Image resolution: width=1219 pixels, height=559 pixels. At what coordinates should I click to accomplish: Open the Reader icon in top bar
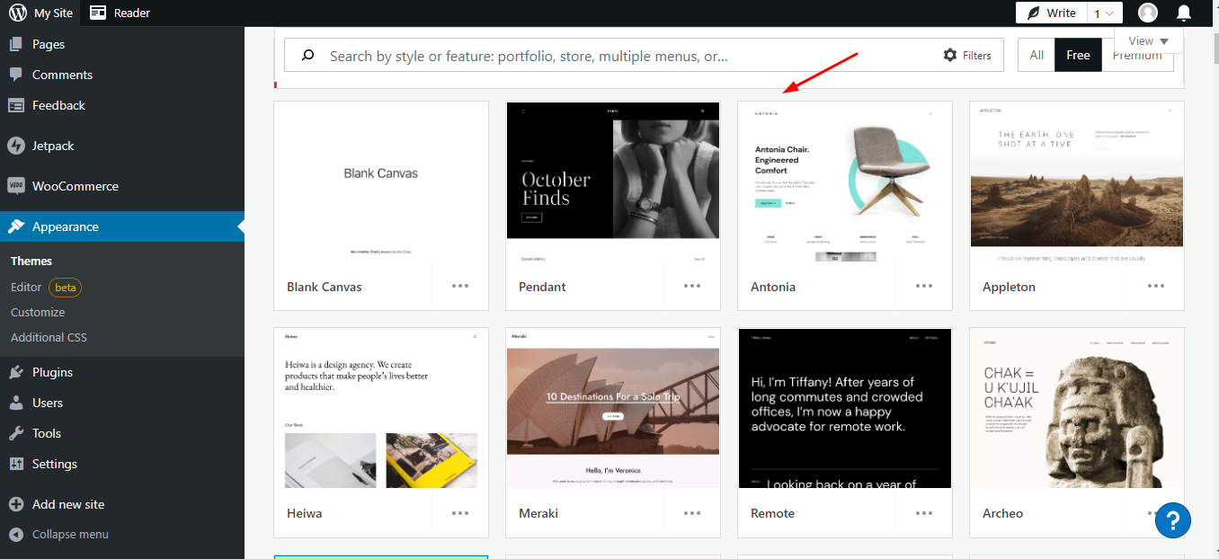pos(98,13)
